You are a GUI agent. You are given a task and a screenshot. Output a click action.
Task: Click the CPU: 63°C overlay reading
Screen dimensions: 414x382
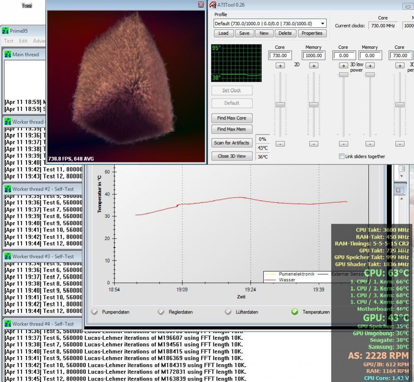[386, 273]
